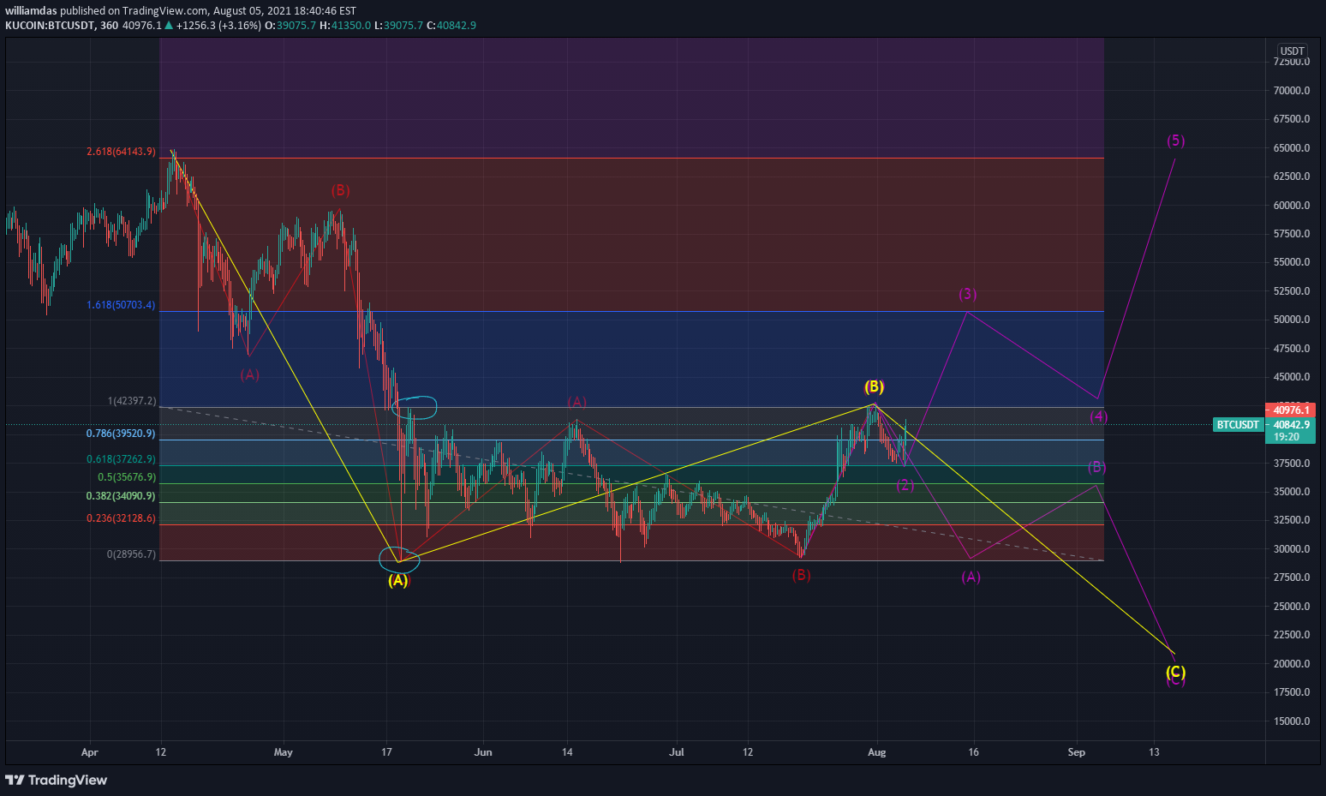The height and width of the screenshot is (796, 1326).
Task: Click the Aug label on time axis
Action: [x=876, y=752]
